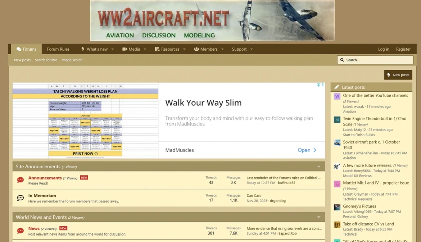Open Image search link

72,60
